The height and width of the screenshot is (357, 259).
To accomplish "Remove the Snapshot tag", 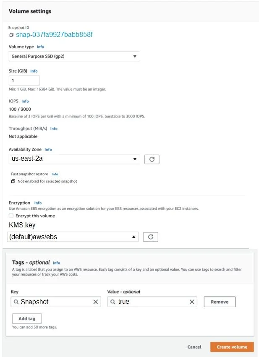I will [x=220, y=302].
